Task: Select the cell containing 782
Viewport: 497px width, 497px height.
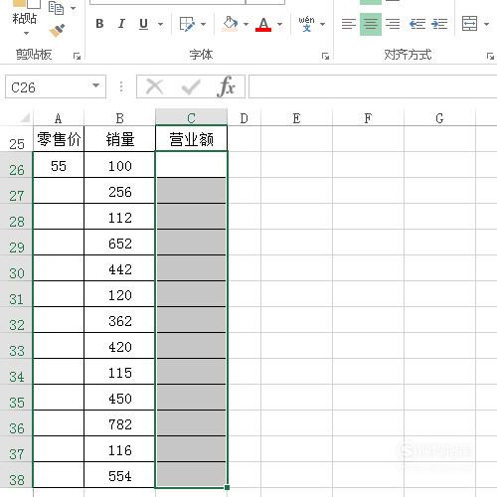Action: tap(119, 423)
